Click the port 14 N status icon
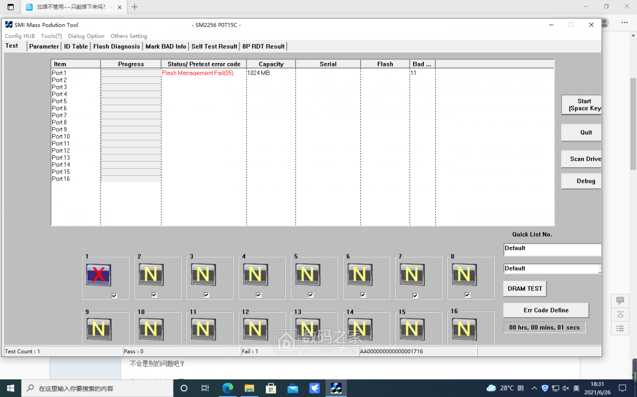 click(360, 330)
